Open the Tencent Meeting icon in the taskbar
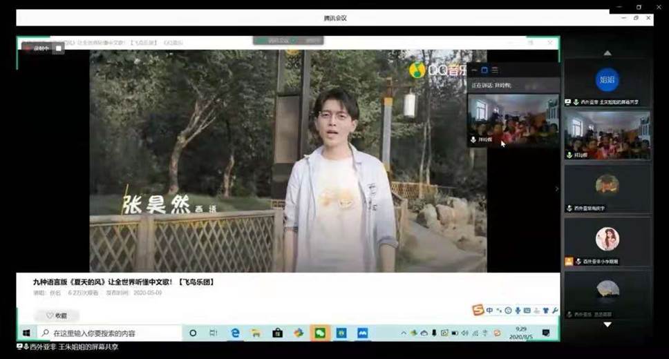 362,333
